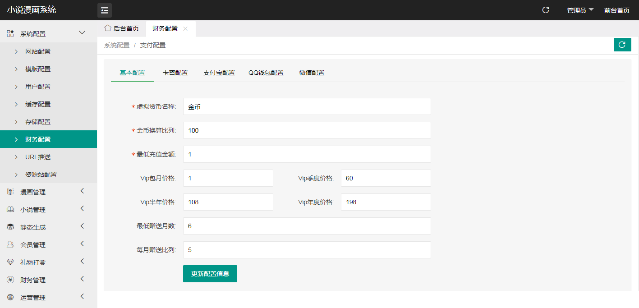Click the 财务管理 finance management icon
639x308 pixels.
(x=10, y=280)
